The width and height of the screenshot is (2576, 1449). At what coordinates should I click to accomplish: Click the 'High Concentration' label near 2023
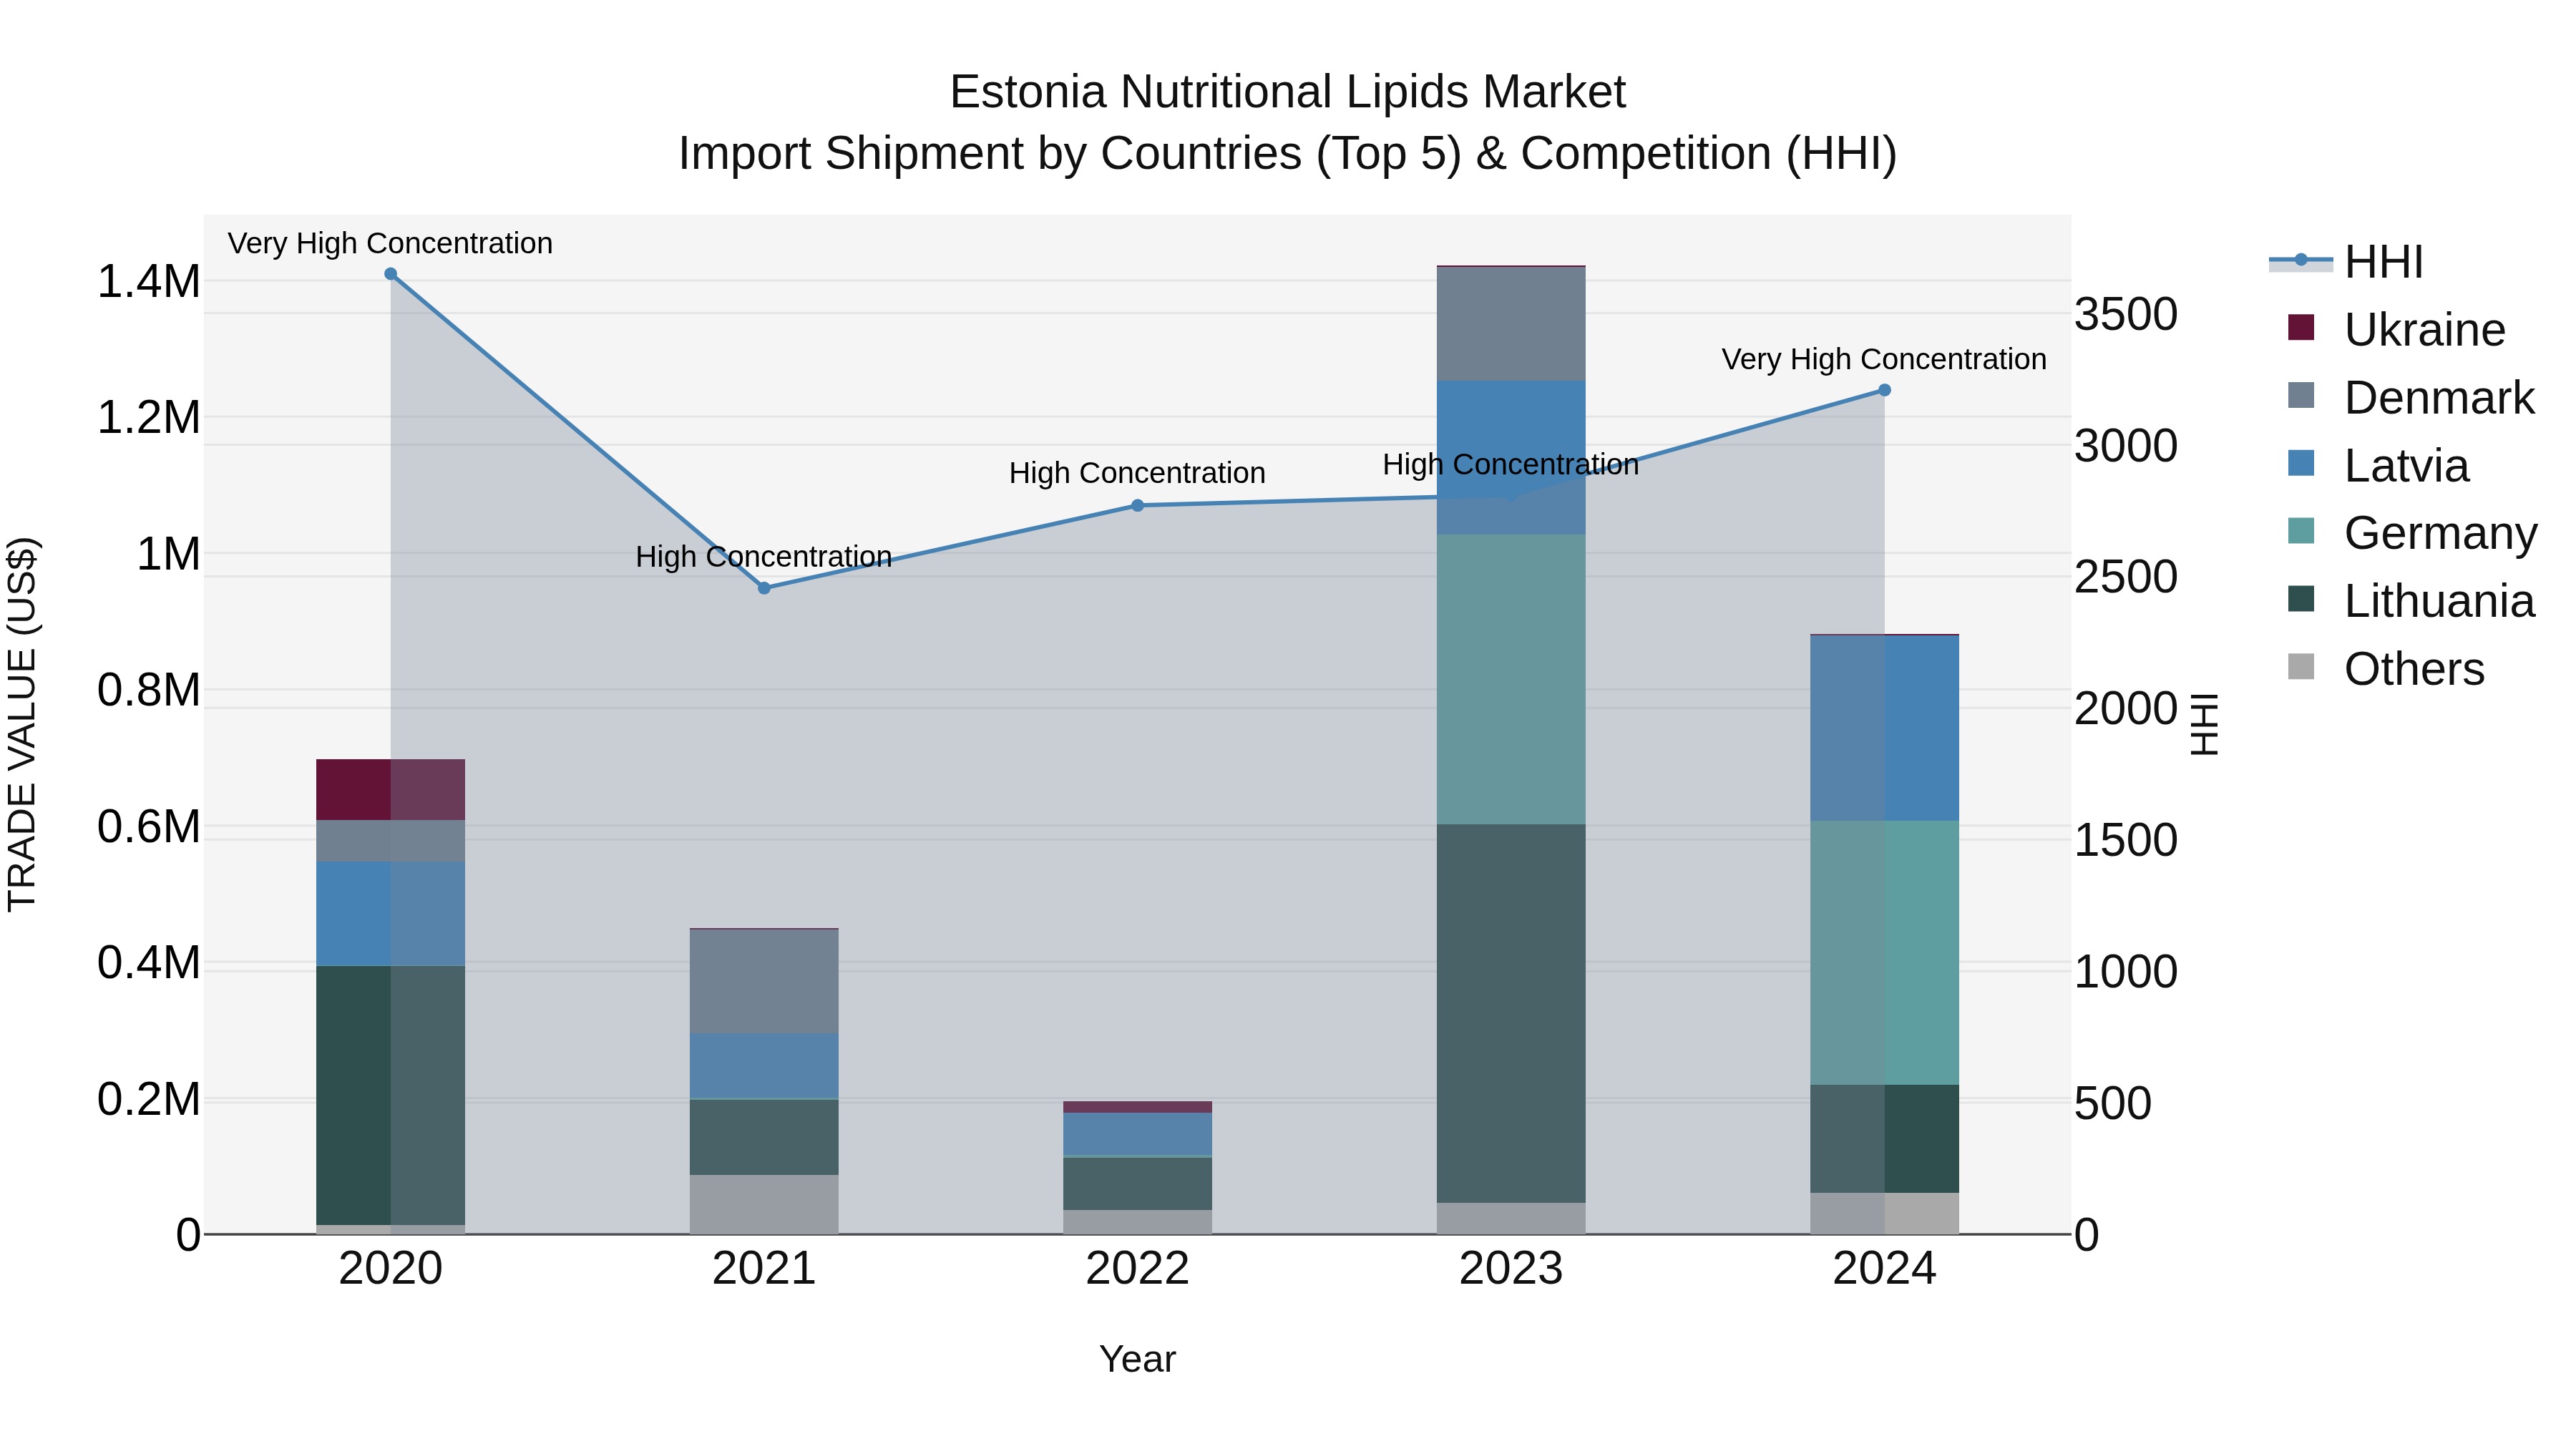(x=1511, y=464)
